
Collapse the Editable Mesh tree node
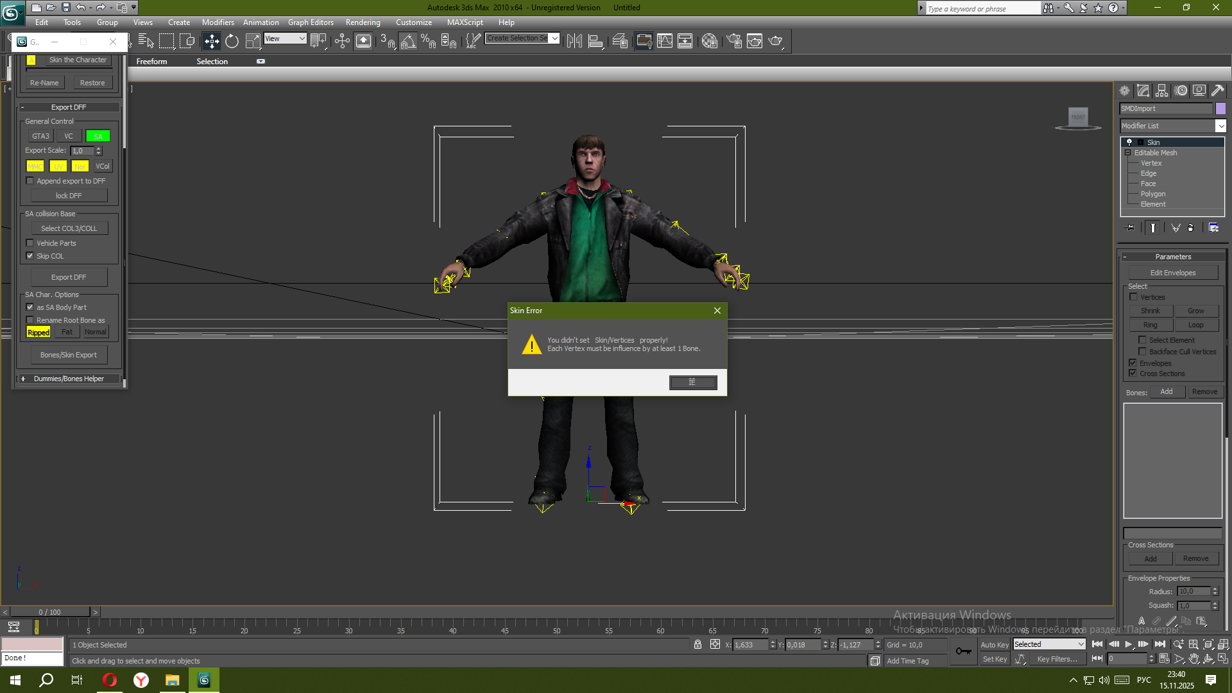(x=1127, y=153)
